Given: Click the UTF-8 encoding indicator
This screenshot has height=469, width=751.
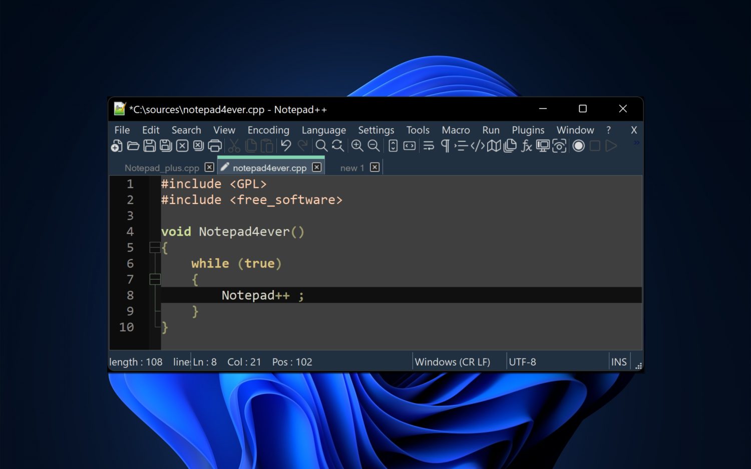Looking at the screenshot, I should (522, 361).
